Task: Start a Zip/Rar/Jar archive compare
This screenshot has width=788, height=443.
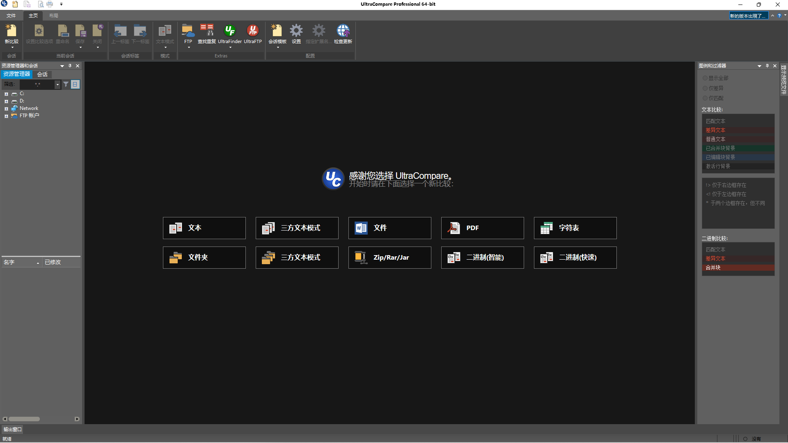Action: pos(390,258)
